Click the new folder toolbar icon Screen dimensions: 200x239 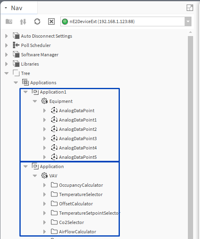(x=9, y=21)
